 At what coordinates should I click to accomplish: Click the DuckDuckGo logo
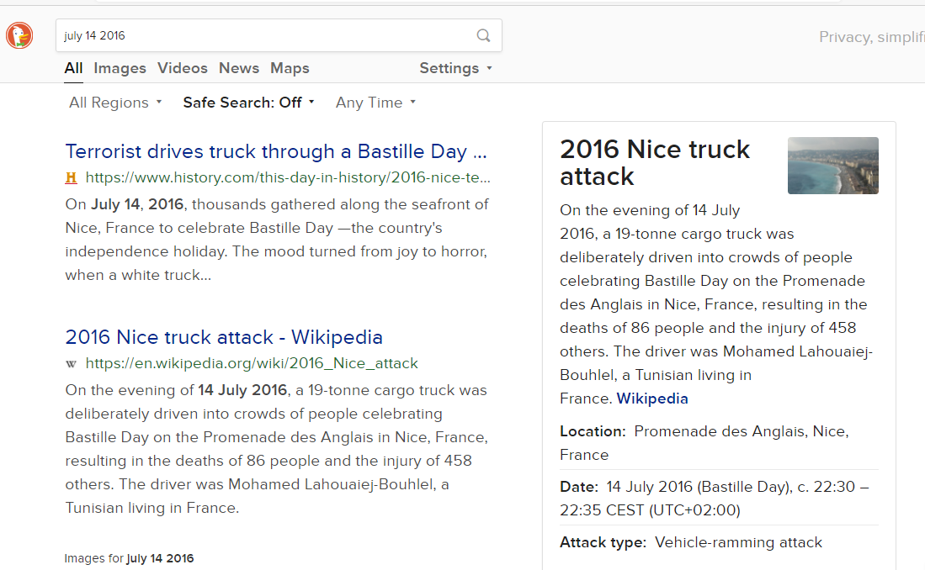(x=19, y=35)
